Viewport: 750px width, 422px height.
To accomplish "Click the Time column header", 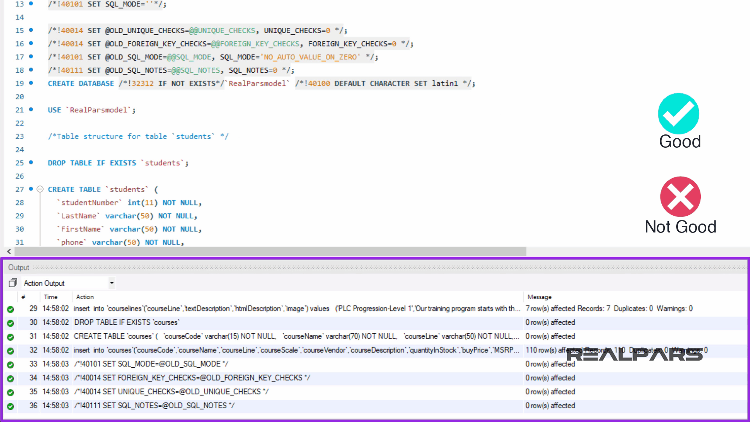I will (50, 297).
